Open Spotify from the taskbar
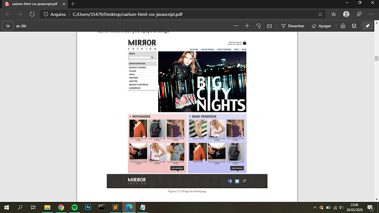The height and width of the screenshot is (213, 379). (x=75, y=207)
